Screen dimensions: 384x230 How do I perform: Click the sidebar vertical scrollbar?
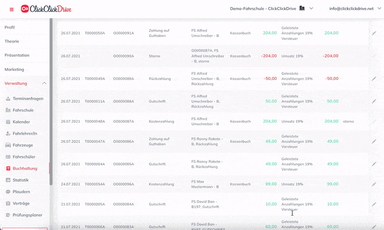coord(51,102)
